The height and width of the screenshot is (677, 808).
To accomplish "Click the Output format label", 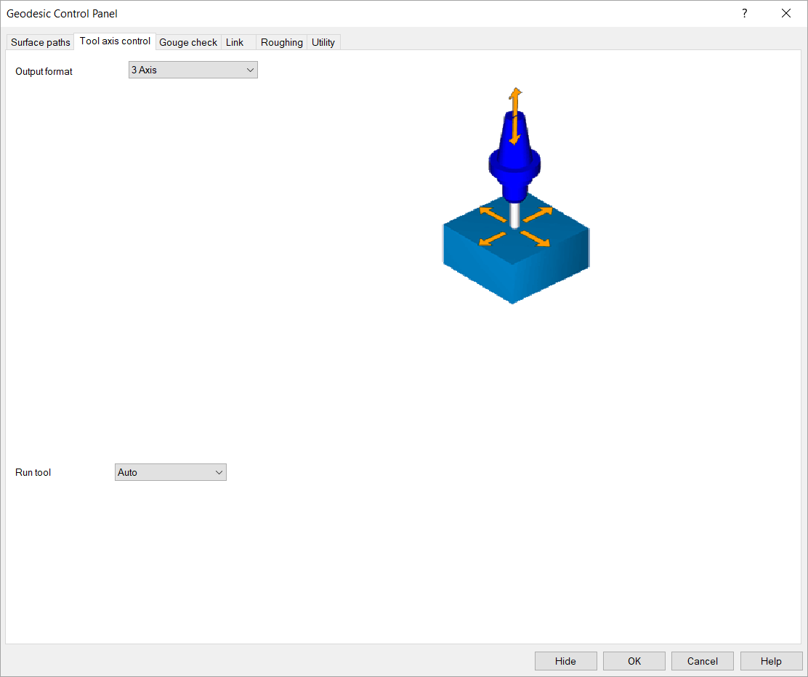I will click(44, 71).
